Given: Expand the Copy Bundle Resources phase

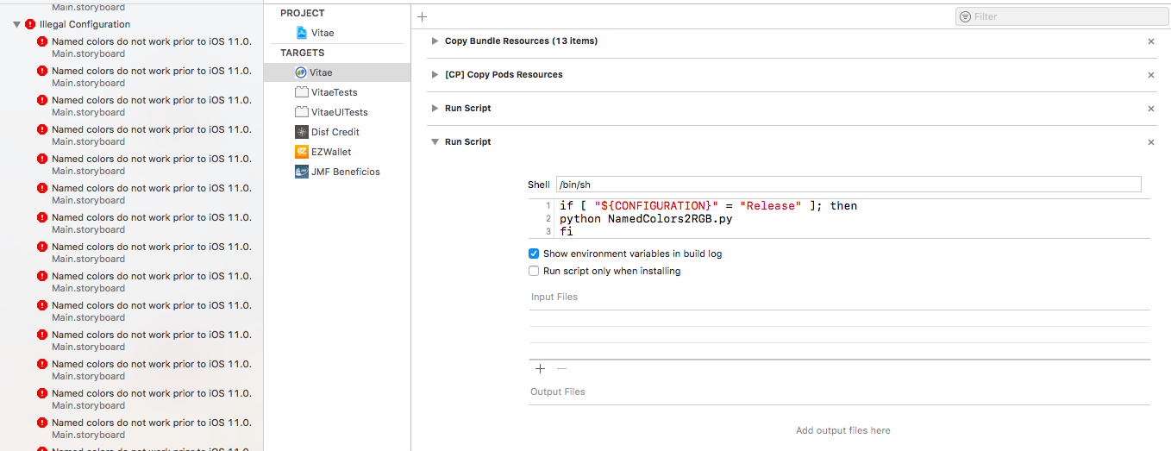Looking at the screenshot, I should 435,41.
